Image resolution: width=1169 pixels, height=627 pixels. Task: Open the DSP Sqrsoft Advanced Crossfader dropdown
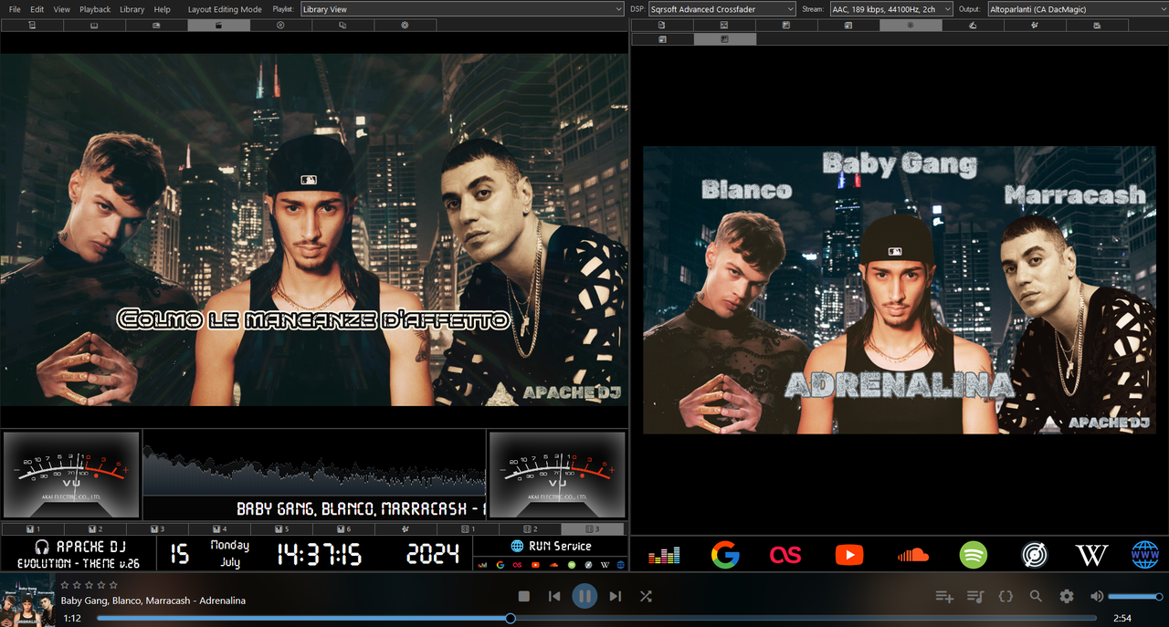pyautogui.click(x=722, y=9)
